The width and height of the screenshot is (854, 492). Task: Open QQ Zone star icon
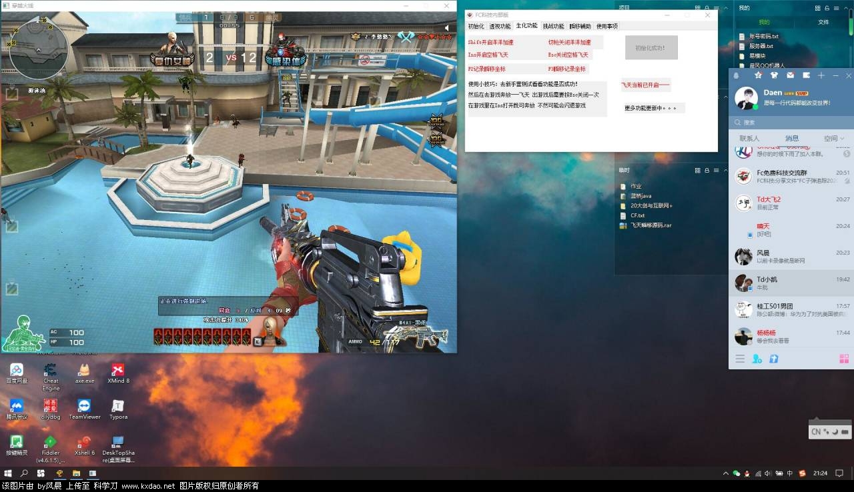[x=758, y=75]
